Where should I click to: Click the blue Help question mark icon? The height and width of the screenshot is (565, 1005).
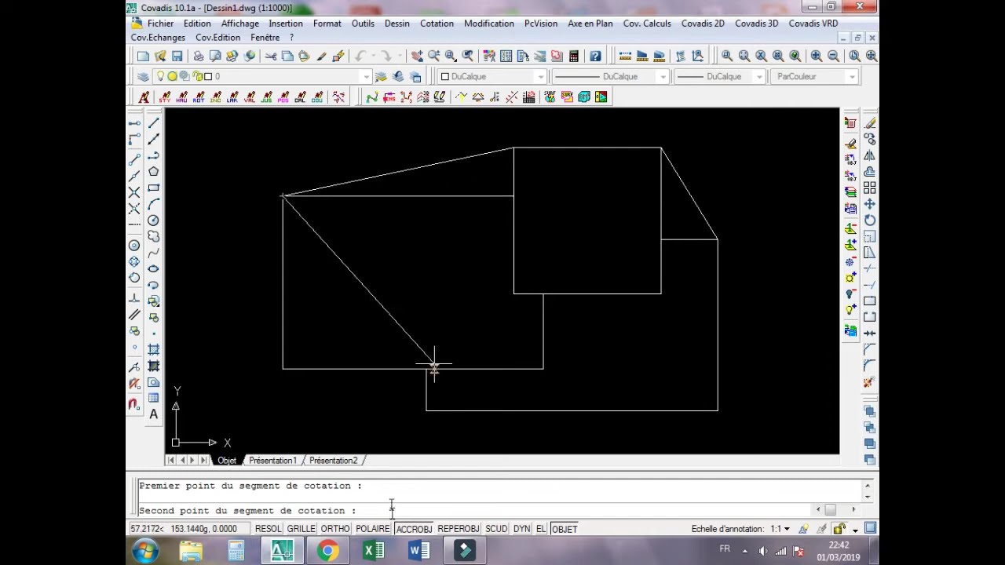(595, 56)
